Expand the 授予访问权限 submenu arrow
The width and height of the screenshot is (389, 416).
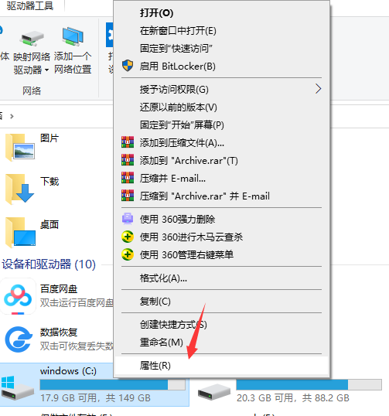(318, 89)
